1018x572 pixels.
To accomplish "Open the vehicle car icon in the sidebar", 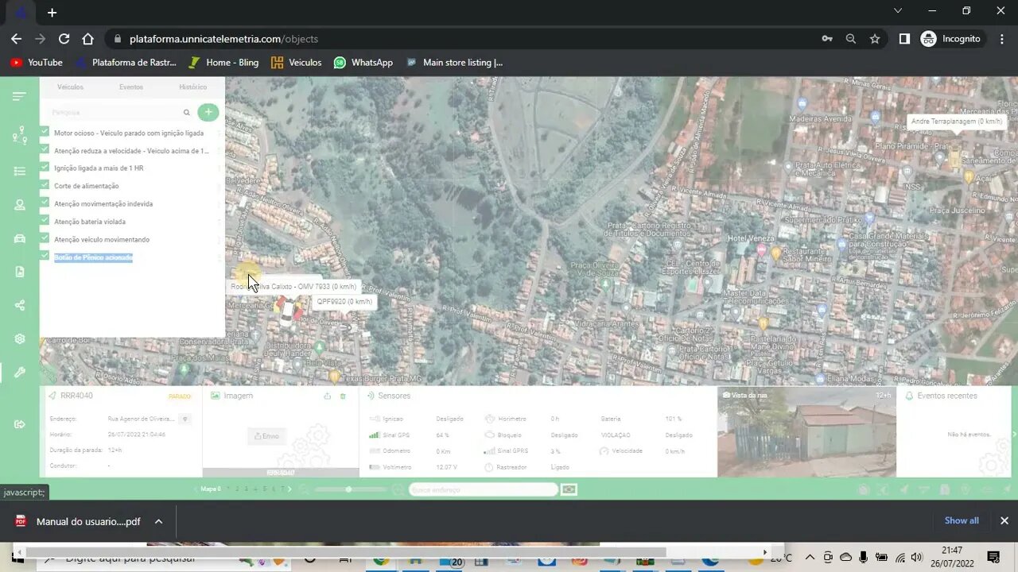I will [x=19, y=238].
